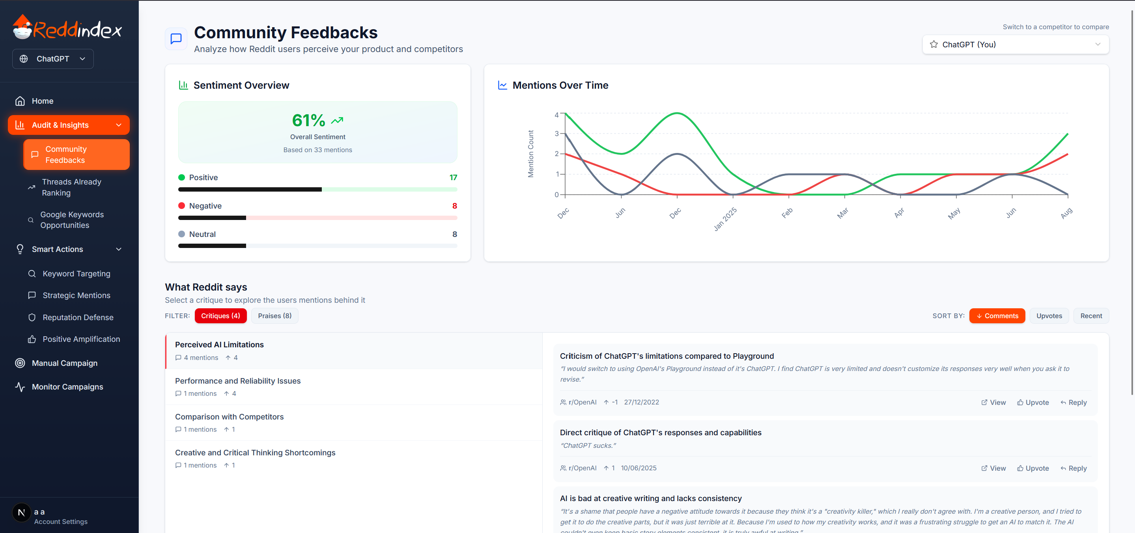Open the ChatGPT project selector dropdown
The height and width of the screenshot is (533, 1135).
tap(52, 59)
